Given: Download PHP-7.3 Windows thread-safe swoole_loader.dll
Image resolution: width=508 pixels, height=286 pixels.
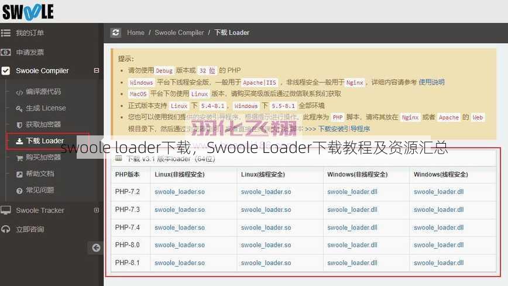Looking at the screenshot, I should coord(439,210).
